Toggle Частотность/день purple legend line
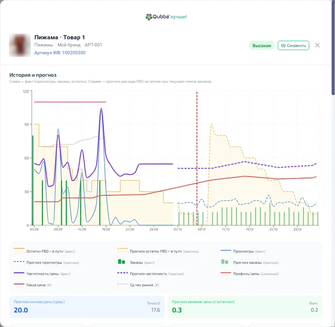The width and height of the screenshot is (335, 327). (x=42, y=274)
